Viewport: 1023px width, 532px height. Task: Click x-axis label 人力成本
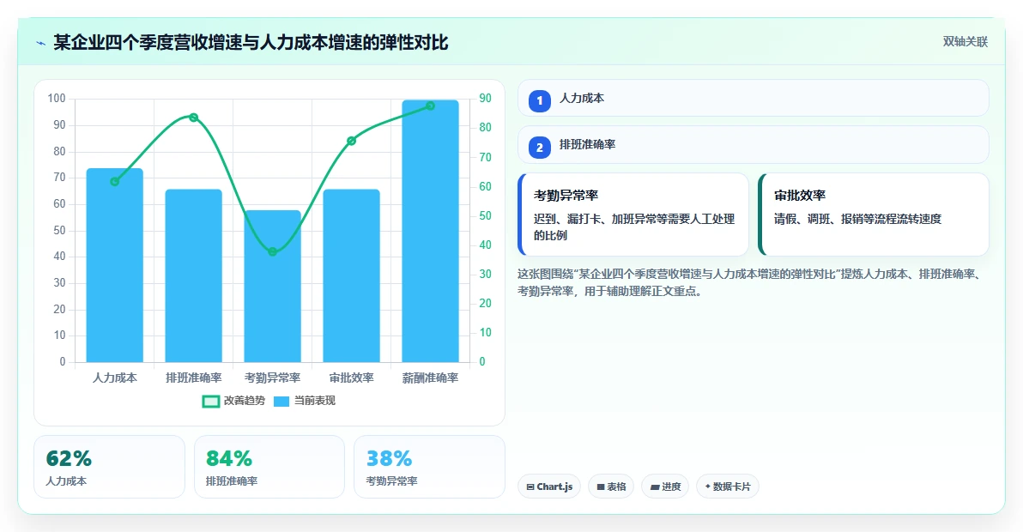[x=115, y=378]
